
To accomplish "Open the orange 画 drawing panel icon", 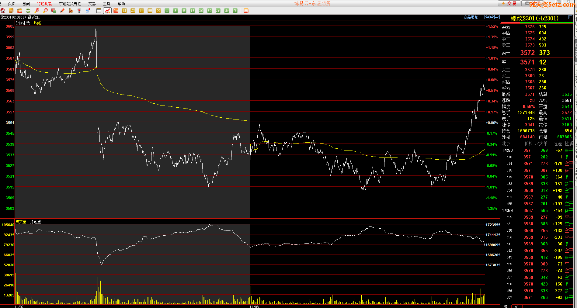I will [x=246, y=11].
